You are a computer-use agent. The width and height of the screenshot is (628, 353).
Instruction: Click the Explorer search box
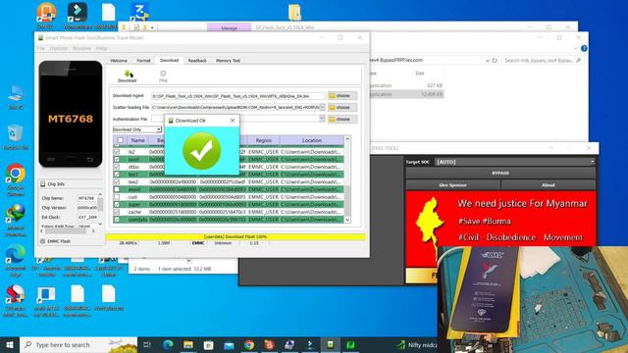[x=542, y=61]
